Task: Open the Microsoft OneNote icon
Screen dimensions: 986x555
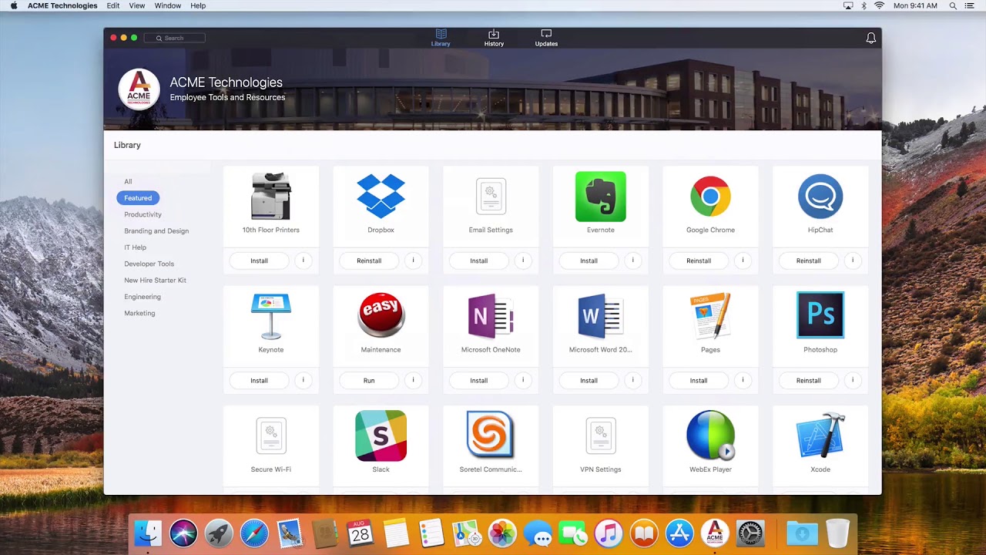Action: [491, 316]
